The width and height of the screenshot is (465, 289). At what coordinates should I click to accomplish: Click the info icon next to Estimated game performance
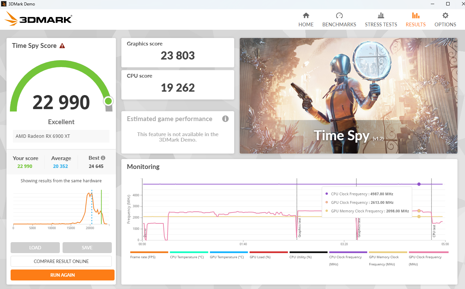pos(225,119)
